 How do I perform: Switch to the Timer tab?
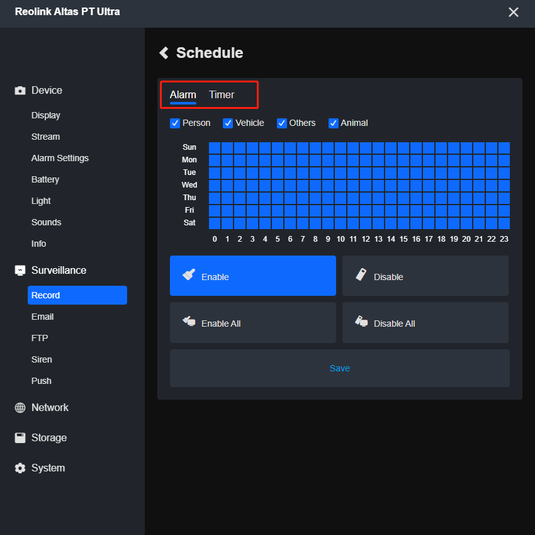tap(222, 95)
